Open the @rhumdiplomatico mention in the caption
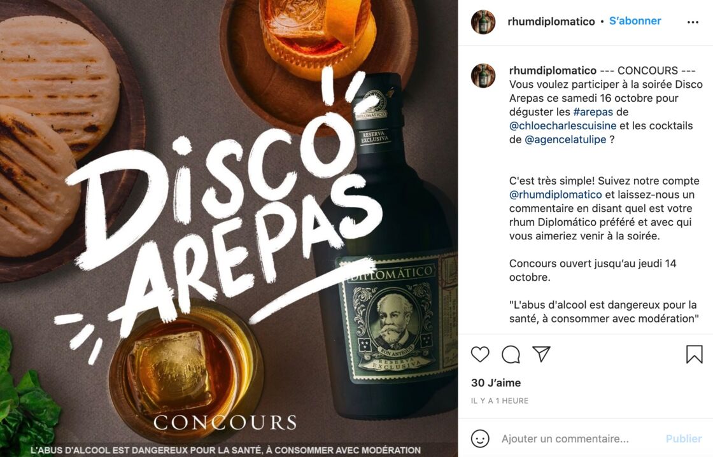The height and width of the screenshot is (457, 713). [555, 195]
